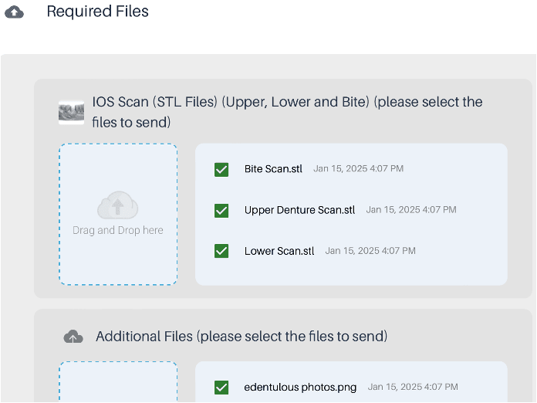
Task: Click the Bite Scan.stl file name
Action: [273, 169]
